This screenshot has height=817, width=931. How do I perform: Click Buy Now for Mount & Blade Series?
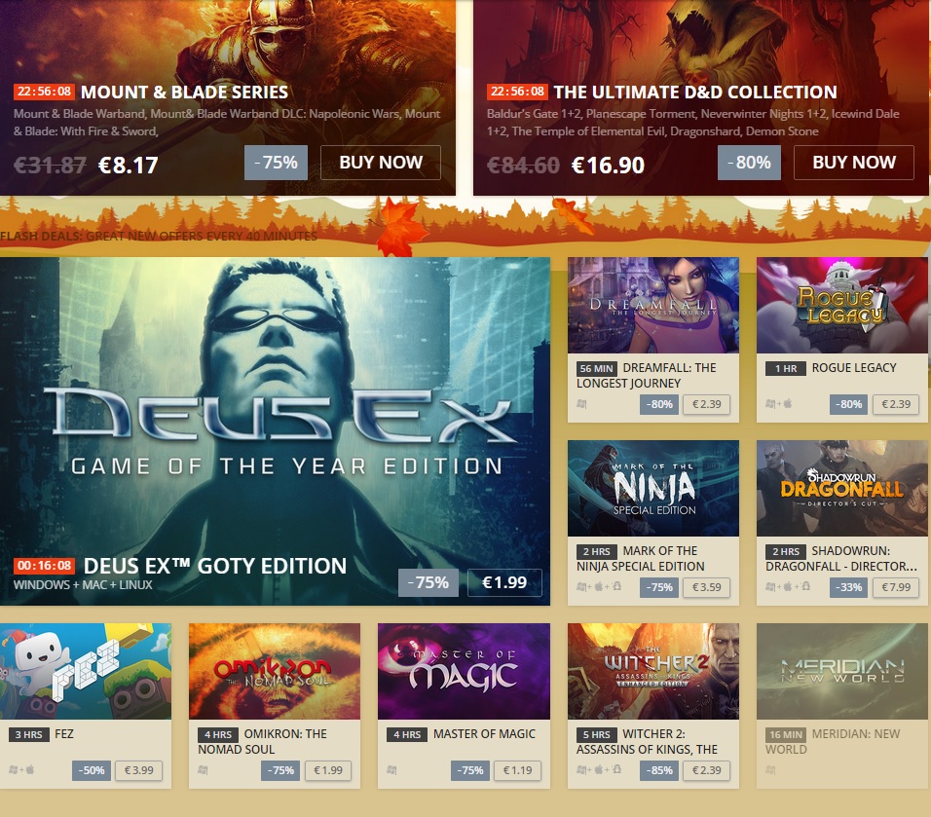(x=381, y=162)
